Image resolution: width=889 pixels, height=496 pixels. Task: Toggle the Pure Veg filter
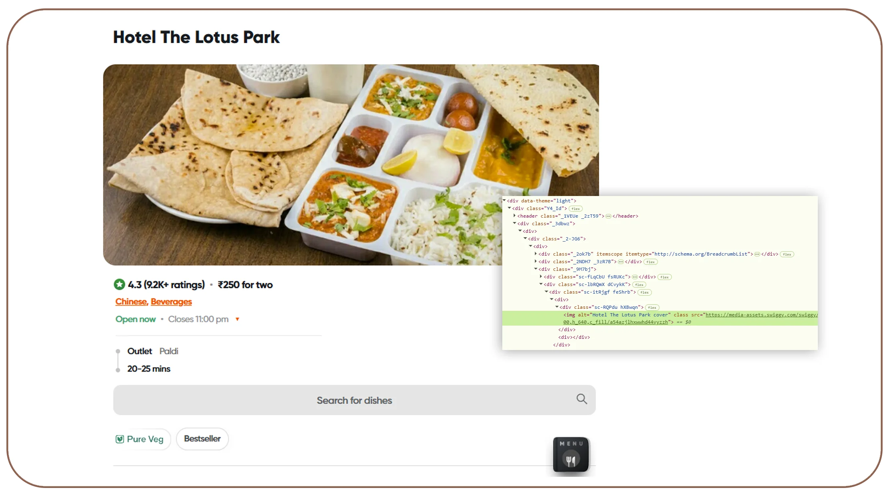tap(142, 439)
